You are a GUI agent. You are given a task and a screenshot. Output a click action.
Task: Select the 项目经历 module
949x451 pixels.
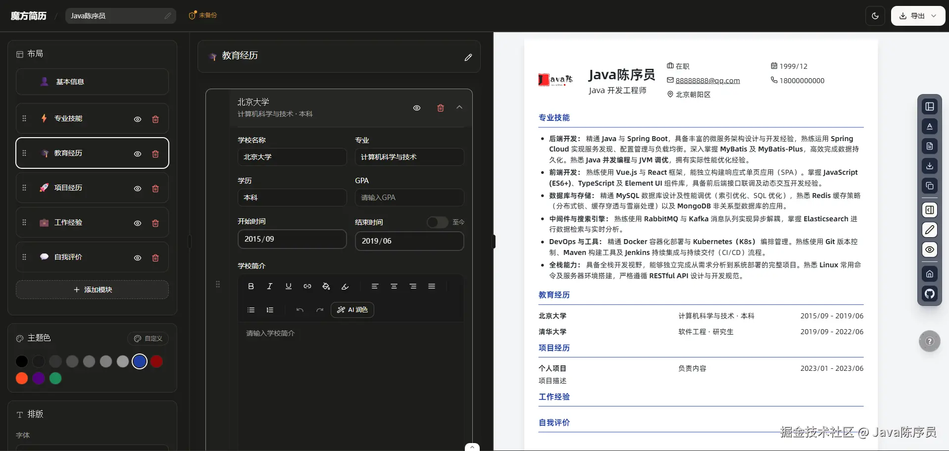tap(93, 188)
